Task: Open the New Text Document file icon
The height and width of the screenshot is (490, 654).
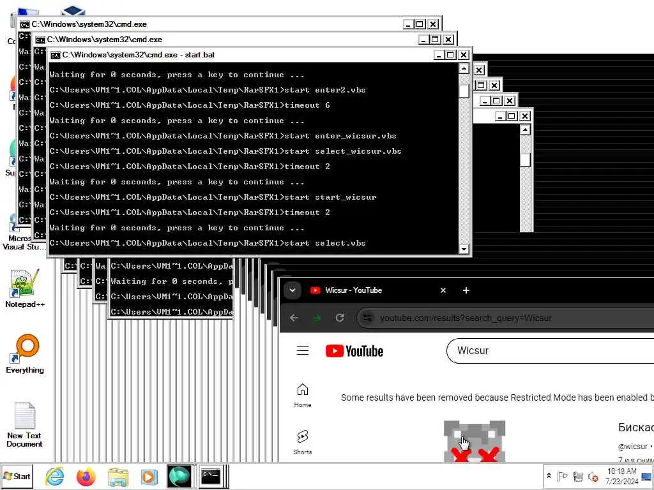Action: [25, 424]
